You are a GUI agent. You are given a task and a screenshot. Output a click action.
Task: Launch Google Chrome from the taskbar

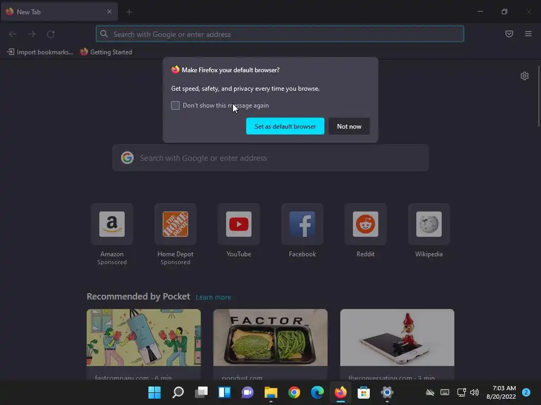[x=294, y=392]
